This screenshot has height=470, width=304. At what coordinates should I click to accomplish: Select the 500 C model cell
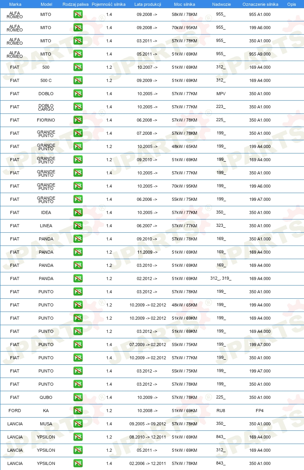46,80
